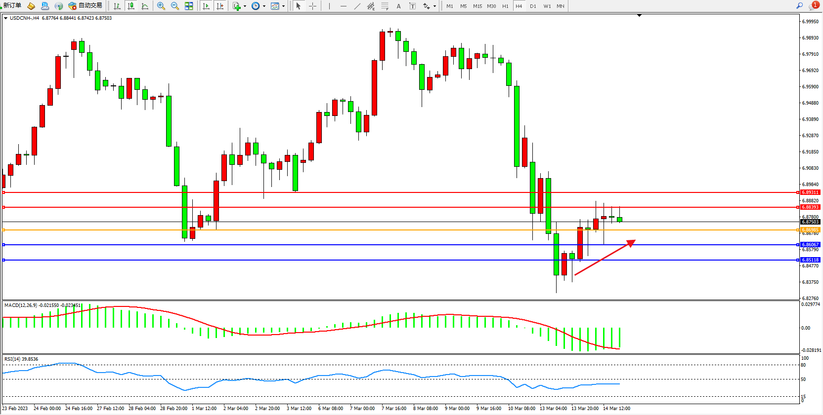
Task: Open the indicators list dropdown arrow
Action: click(x=245, y=6)
